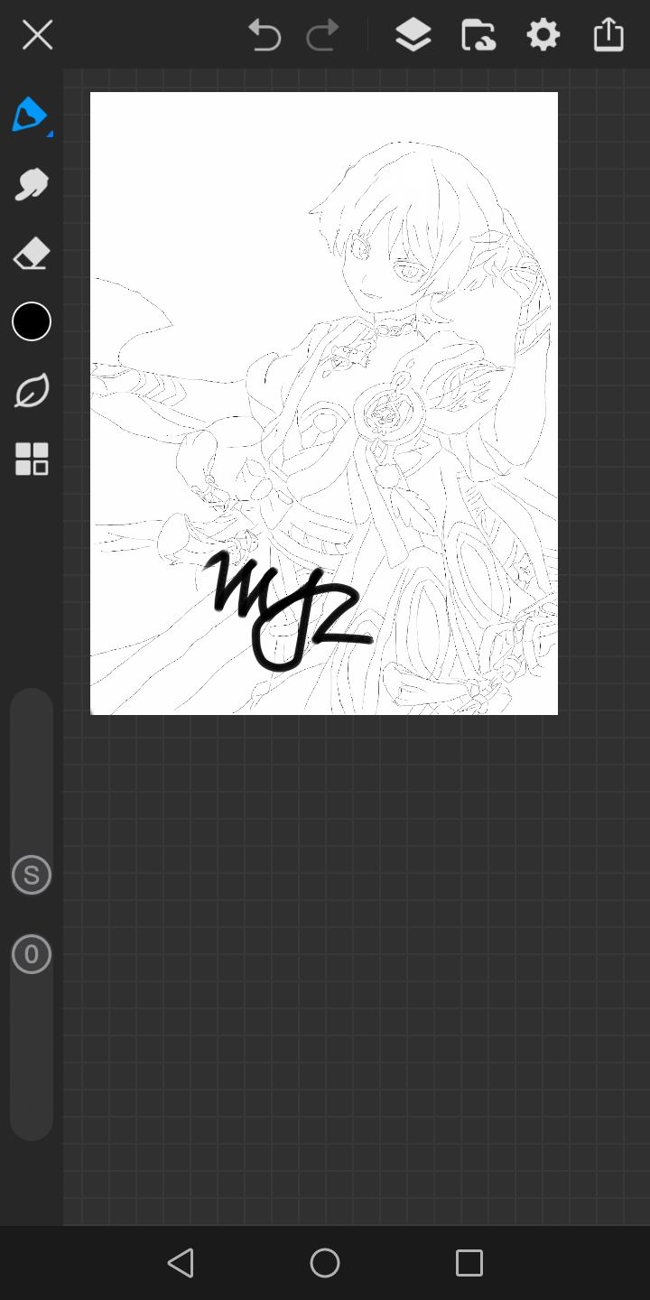The height and width of the screenshot is (1300, 650).
Task: Close the drawing with the X
Action: pos(37,35)
